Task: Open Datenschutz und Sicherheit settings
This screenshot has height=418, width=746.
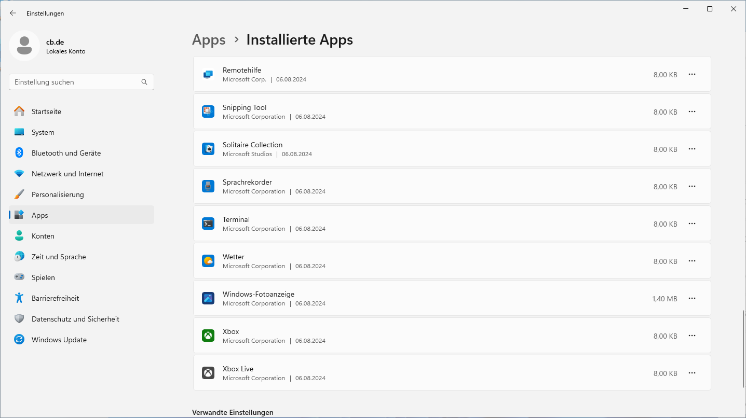Action: (x=82, y=319)
